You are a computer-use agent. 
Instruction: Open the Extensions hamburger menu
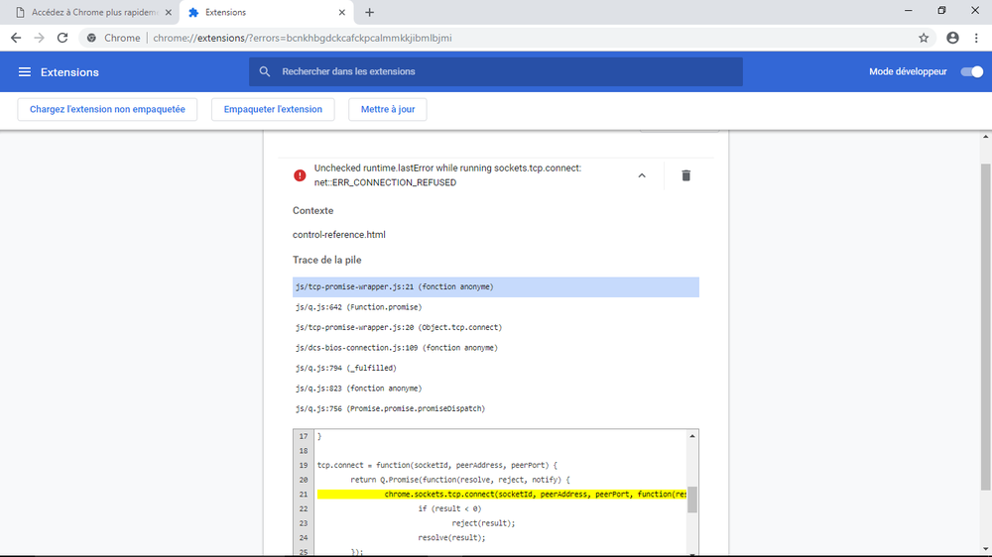[24, 72]
